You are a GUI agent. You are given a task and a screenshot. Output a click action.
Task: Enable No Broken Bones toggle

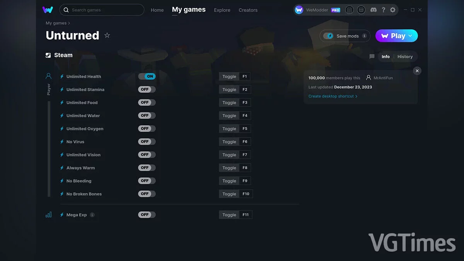[147, 194]
